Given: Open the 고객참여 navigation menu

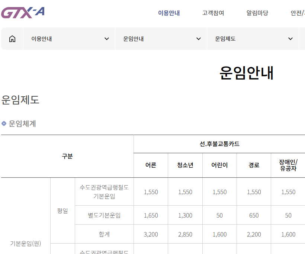Looking at the screenshot, I should pos(212,13).
